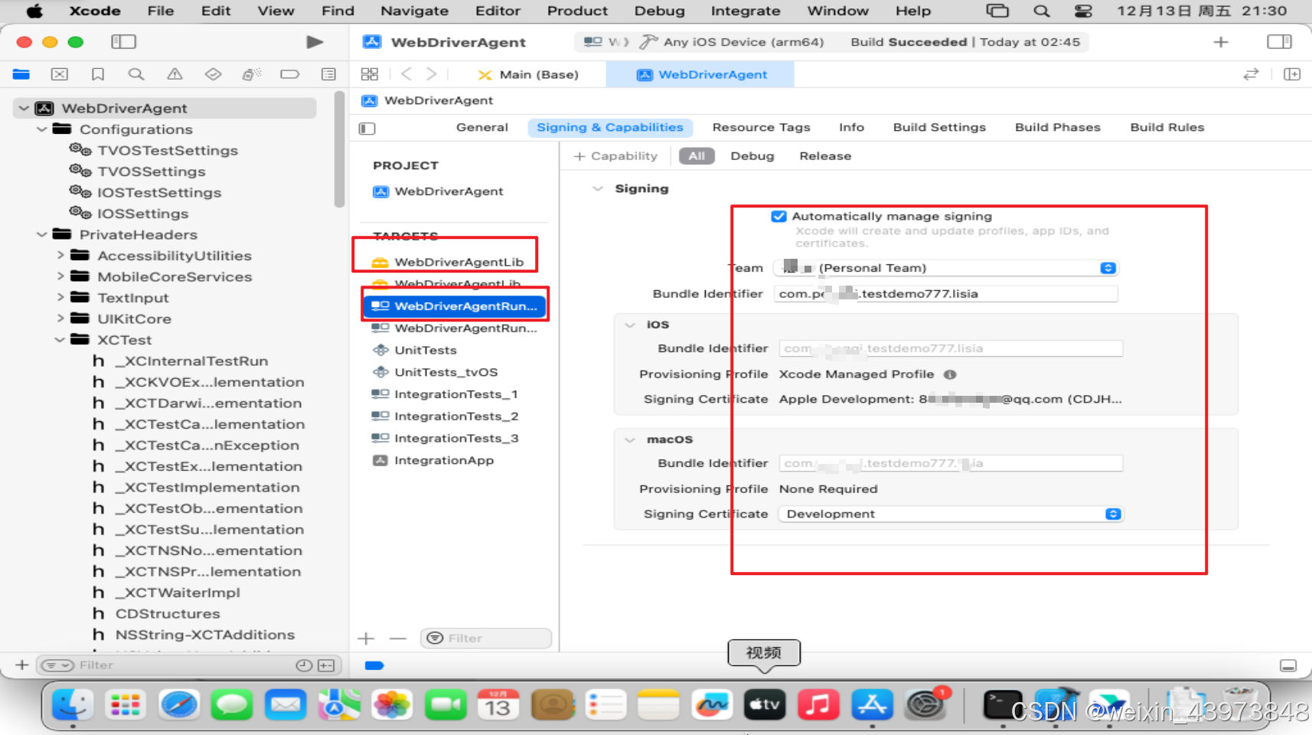Add an editor on the right
This screenshot has width=1312, height=735.
pos(1292,74)
